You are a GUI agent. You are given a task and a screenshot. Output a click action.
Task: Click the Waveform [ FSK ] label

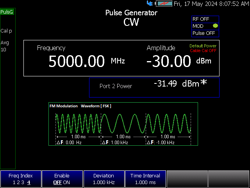(x=96, y=106)
